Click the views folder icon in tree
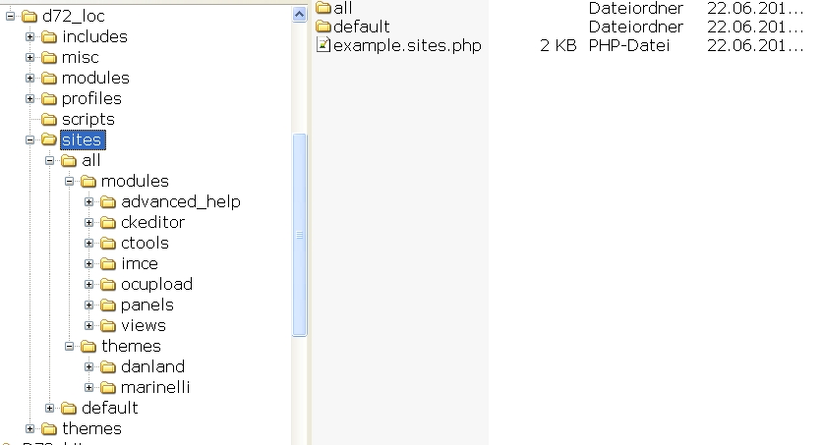This screenshot has height=445, width=822. pos(108,326)
